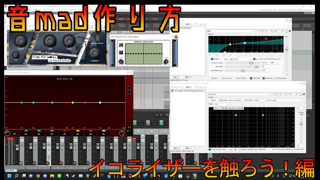Click the lower square button on SH-1 EQ
The image size is (320, 180).
coord(121,52)
